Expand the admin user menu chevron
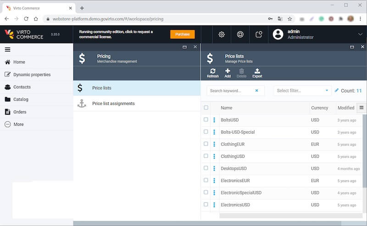Screen dimensions: 367x226 [360, 34]
